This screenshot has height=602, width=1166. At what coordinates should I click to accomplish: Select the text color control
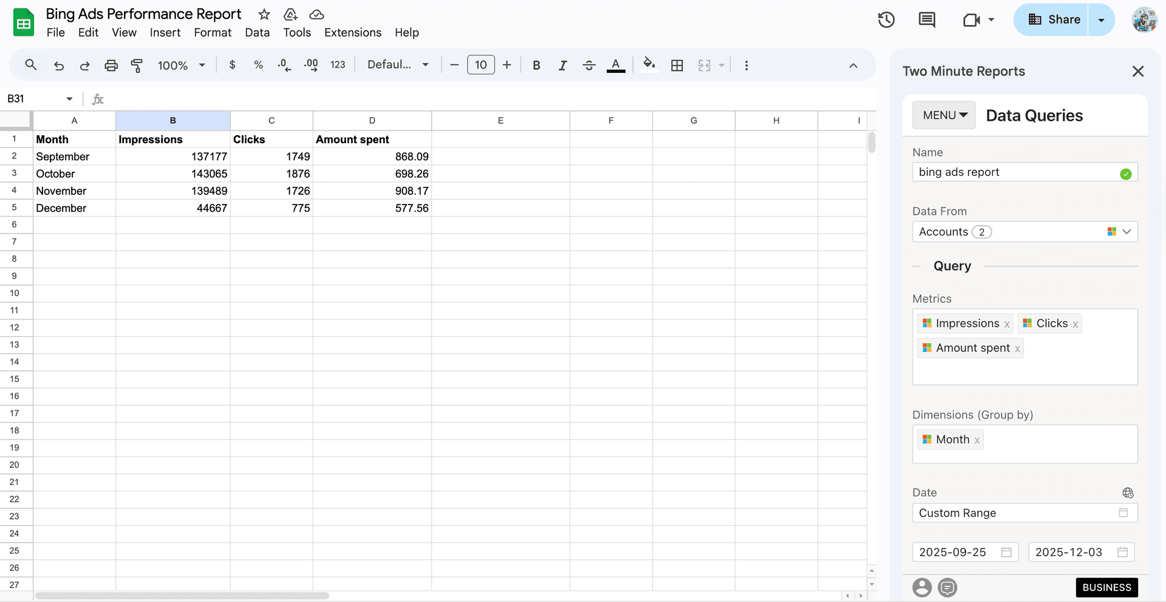615,65
